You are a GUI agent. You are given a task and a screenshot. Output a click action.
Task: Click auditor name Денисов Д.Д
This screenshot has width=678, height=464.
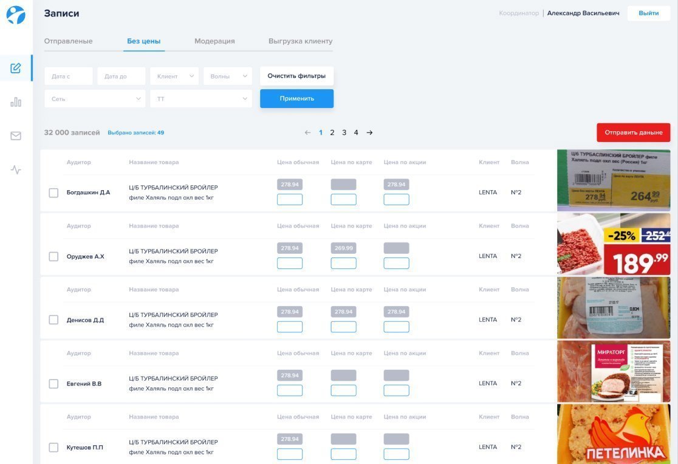pos(85,320)
